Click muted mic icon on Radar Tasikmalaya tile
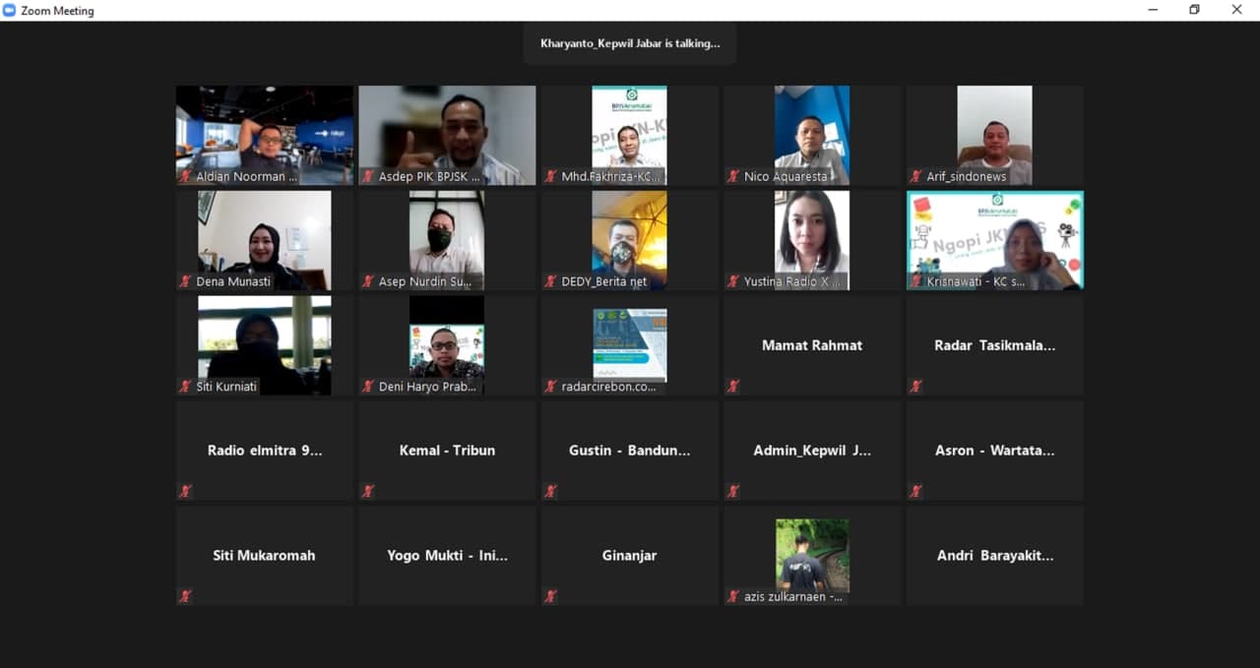1260x668 pixels. point(915,387)
